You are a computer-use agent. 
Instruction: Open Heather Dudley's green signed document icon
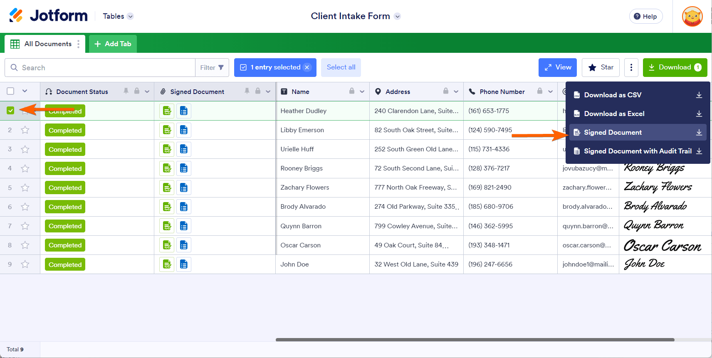167,111
